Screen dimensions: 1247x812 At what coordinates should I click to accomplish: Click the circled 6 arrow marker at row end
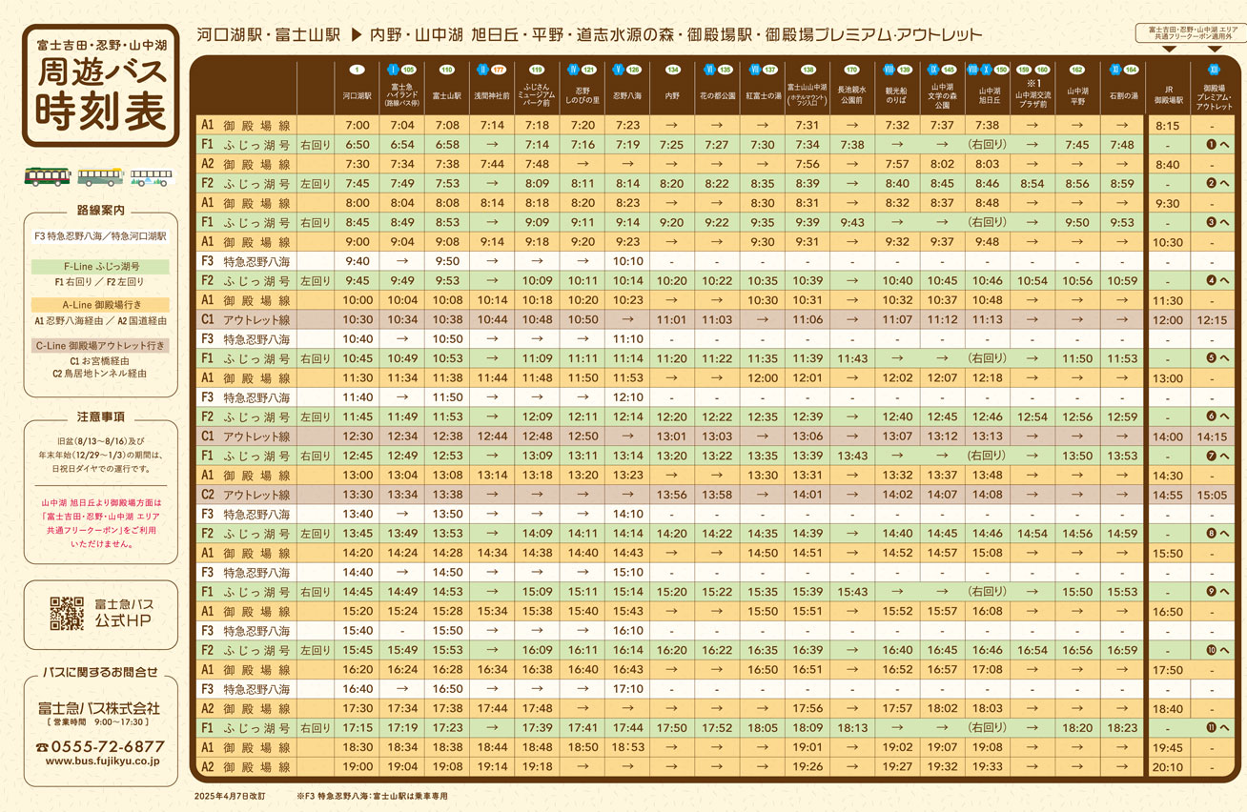1216,416
